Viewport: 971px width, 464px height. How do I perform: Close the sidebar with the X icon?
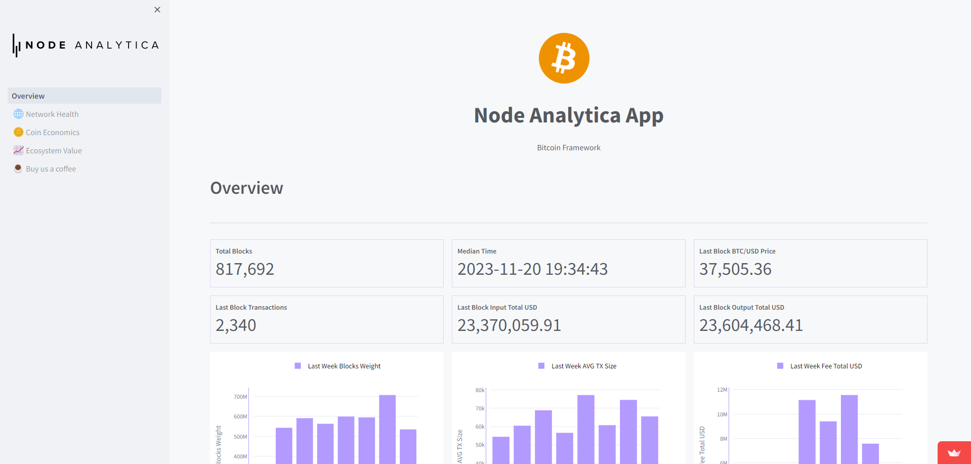[157, 10]
